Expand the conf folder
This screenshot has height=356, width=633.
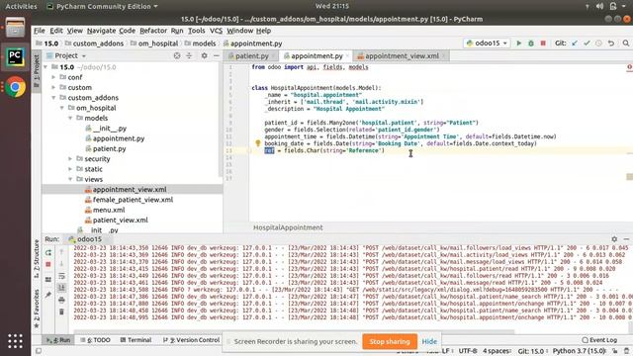click(x=53, y=77)
